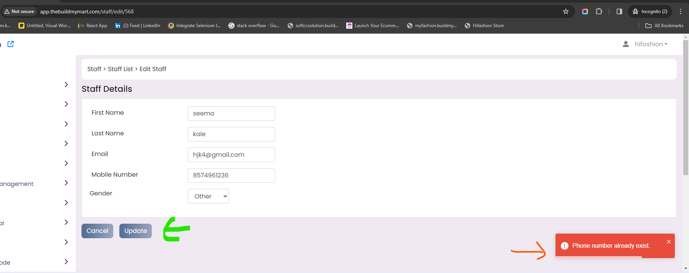Open the All Bookmarks folder
This screenshot has width=689, height=273.
(x=665, y=26)
